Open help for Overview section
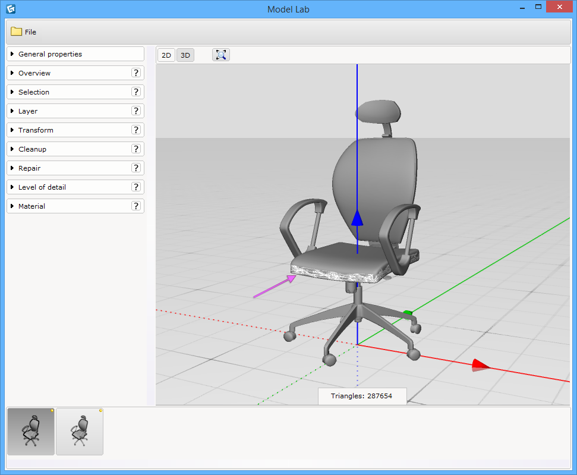577x475 pixels. click(x=136, y=73)
